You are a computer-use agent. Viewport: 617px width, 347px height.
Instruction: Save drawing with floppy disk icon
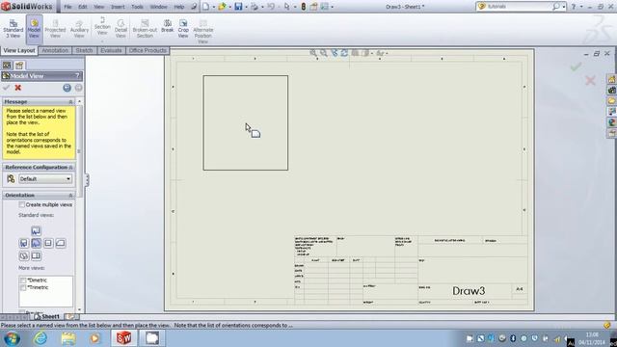pyautogui.click(x=238, y=7)
